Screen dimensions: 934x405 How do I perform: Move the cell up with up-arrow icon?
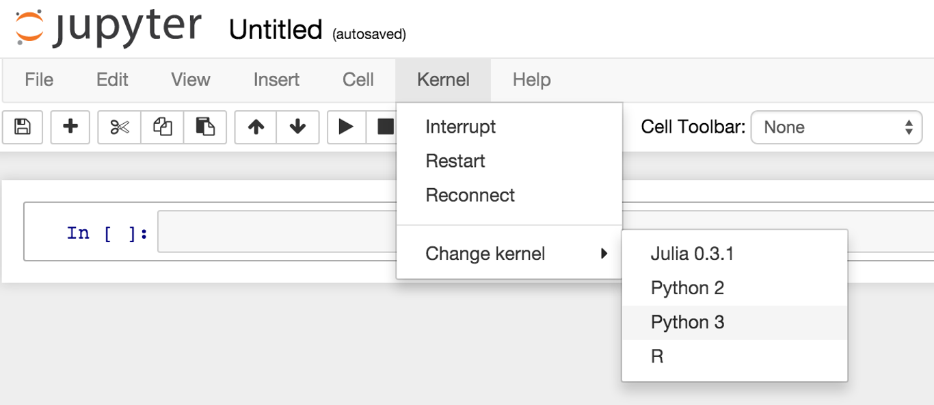[x=255, y=127]
